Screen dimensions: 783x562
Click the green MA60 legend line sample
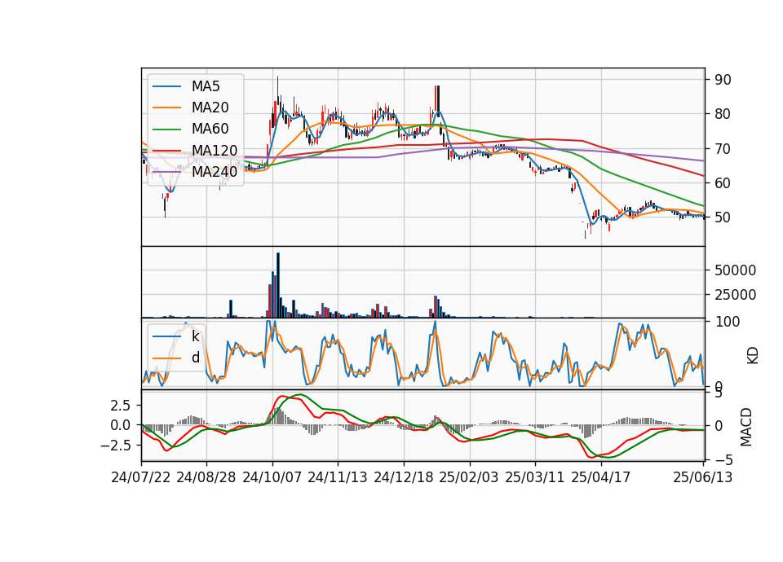[x=166, y=130]
